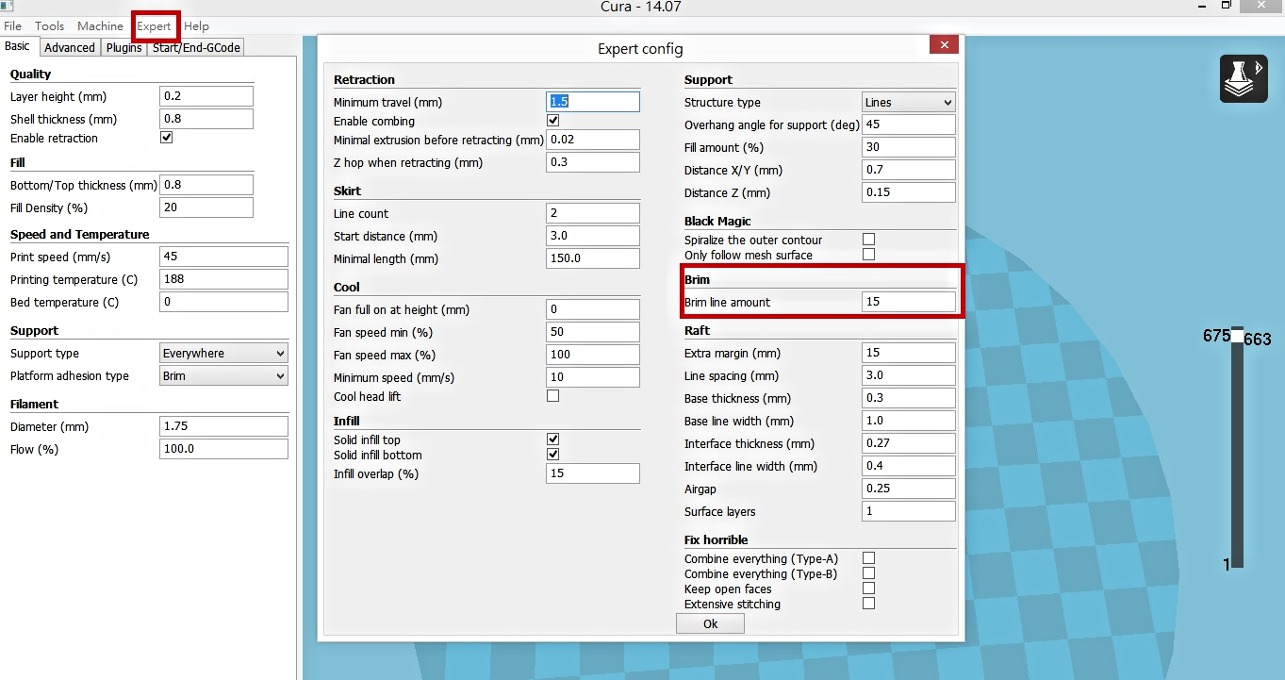Viewport: 1285px width, 680px height.
Task: Click the Raft Interface thickness field
Action: coord(909,443)
